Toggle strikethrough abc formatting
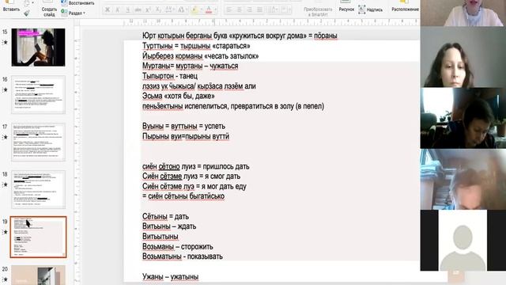Image resolution: width=506 pixels, height=285 pixels. pyautogui.click(x=138, y=10)
